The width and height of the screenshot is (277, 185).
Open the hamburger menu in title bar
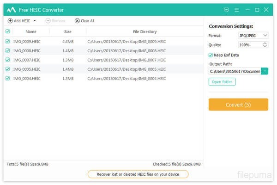coord(237,9)
